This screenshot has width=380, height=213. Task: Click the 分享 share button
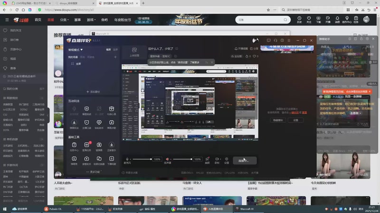point(254,49)
